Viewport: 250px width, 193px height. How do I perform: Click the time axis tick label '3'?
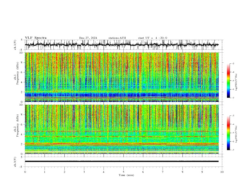point(84,172)
